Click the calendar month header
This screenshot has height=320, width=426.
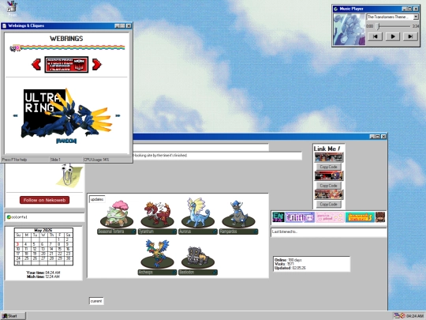43,230
